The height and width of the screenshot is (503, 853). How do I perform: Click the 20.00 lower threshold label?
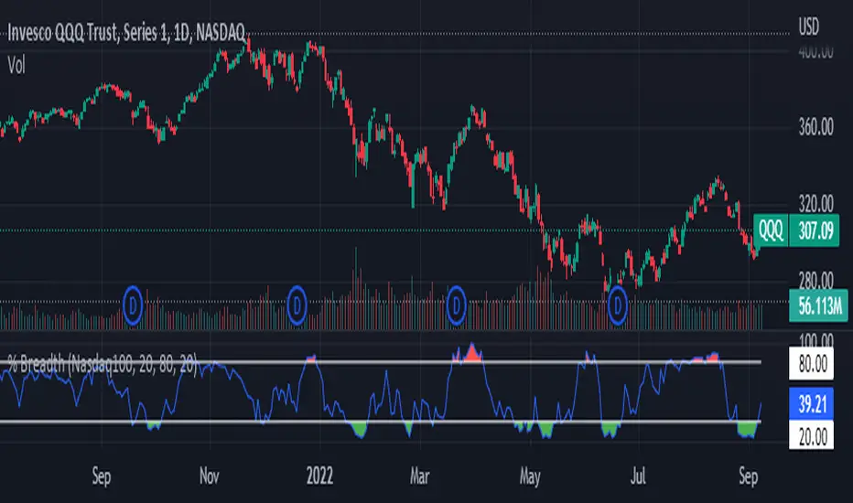pyautogui.click(x=811, y=436)
